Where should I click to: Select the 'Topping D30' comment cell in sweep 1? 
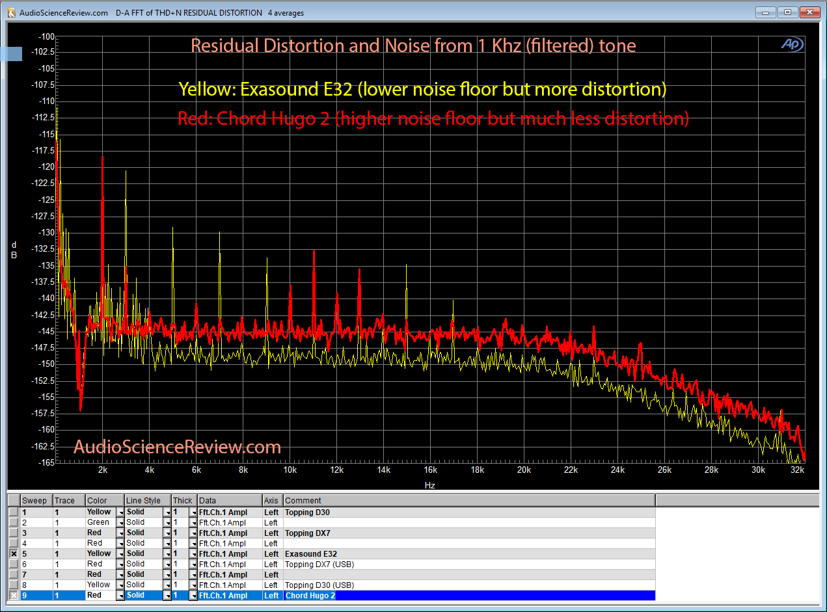(469, 512)
